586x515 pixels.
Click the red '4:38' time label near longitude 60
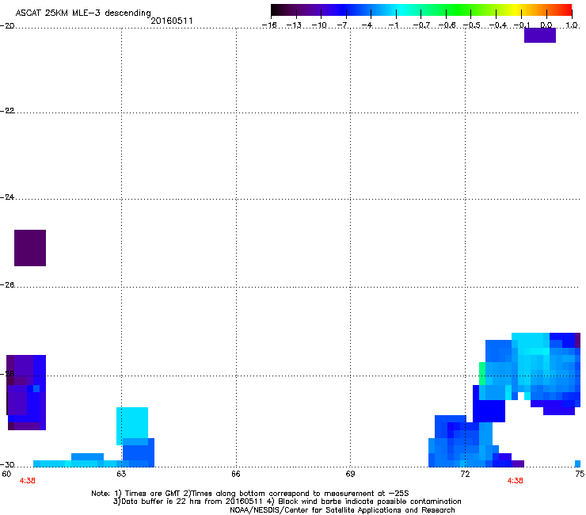point(27,481)
